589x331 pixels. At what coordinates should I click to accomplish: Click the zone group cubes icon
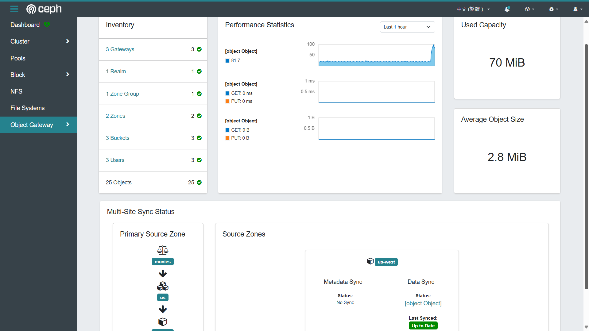[x=163, y=286]
